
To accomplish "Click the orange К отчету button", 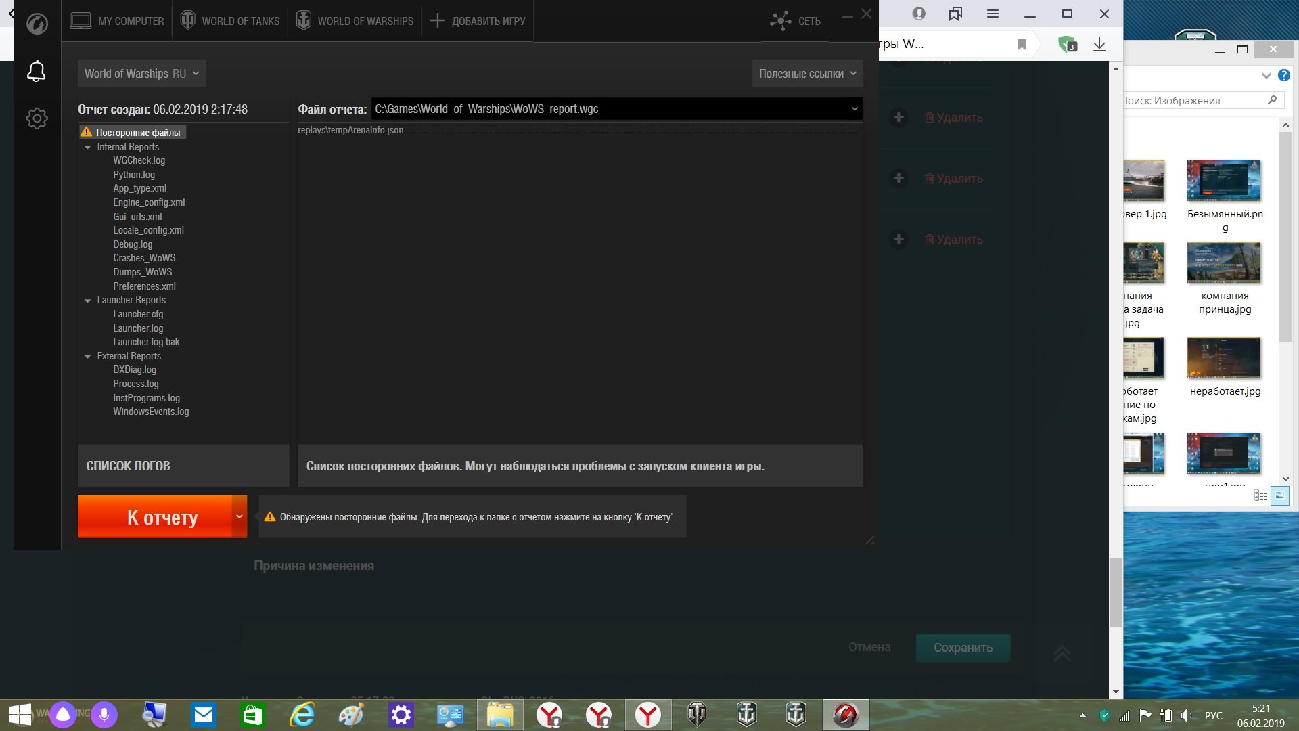I will point(155,516).
